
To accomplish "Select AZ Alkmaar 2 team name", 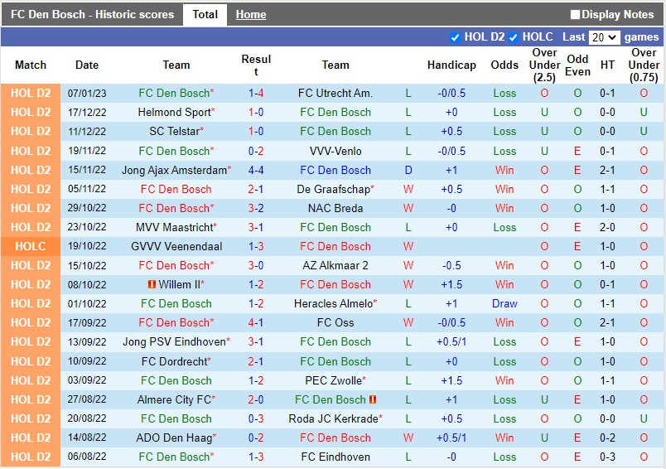I will pyautogui.click(x=335, y=265).
